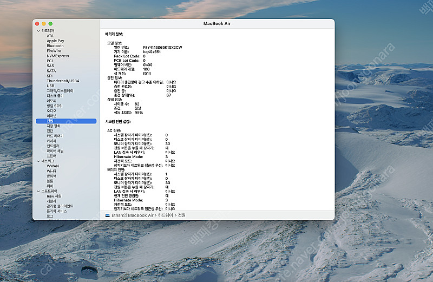Open the 카드 리더기 entry
Image resolution: width=433 pixels, height=282 pixels.
coord(55,136)
